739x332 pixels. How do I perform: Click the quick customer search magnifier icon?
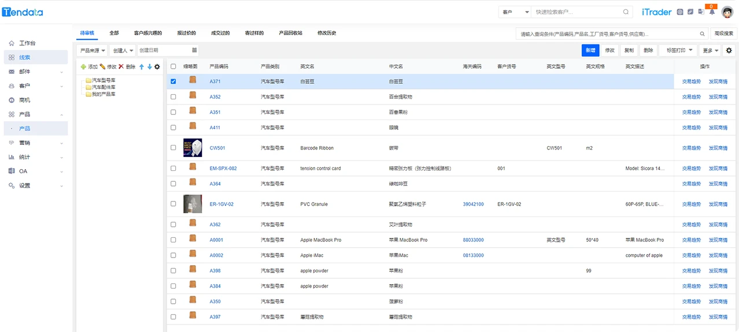point(626,12)
